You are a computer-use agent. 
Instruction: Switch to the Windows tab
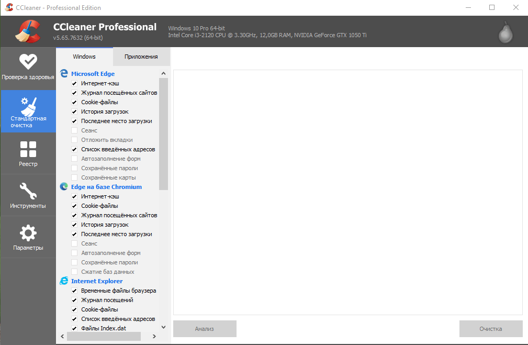[x=84, y=57]
